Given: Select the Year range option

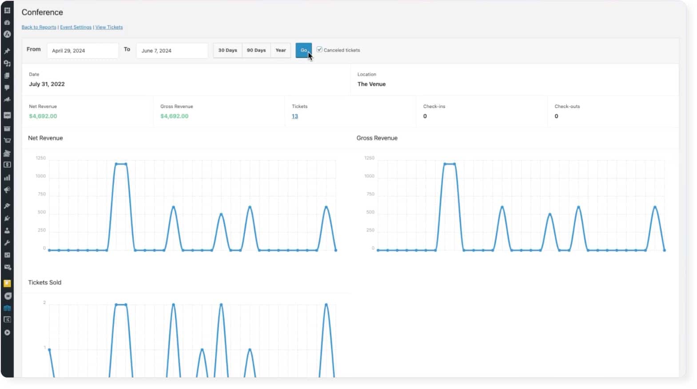Looking at the screenshot, I should (280, 50).
